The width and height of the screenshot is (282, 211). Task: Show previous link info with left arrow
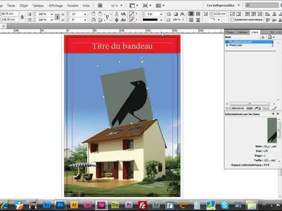(x=273, y=114)
